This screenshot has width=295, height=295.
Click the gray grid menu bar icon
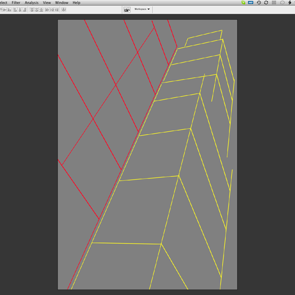[274, 2]
